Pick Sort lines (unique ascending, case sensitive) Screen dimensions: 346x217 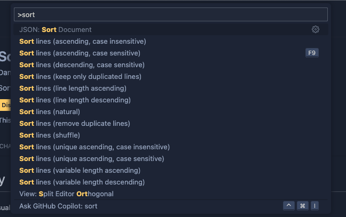point(92,158)
